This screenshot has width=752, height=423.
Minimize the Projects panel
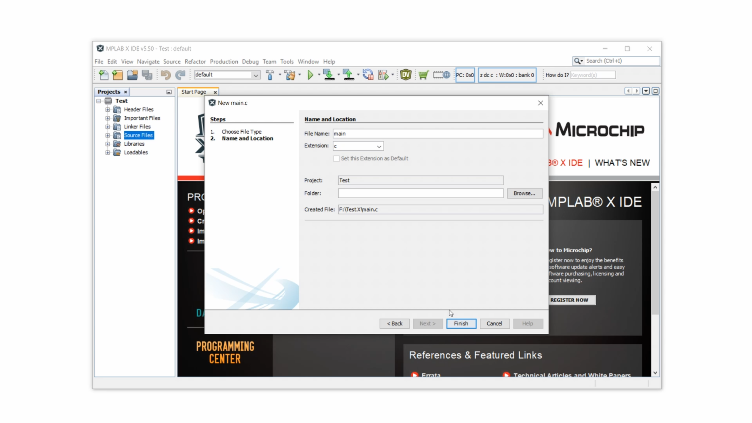pos(169,92)
